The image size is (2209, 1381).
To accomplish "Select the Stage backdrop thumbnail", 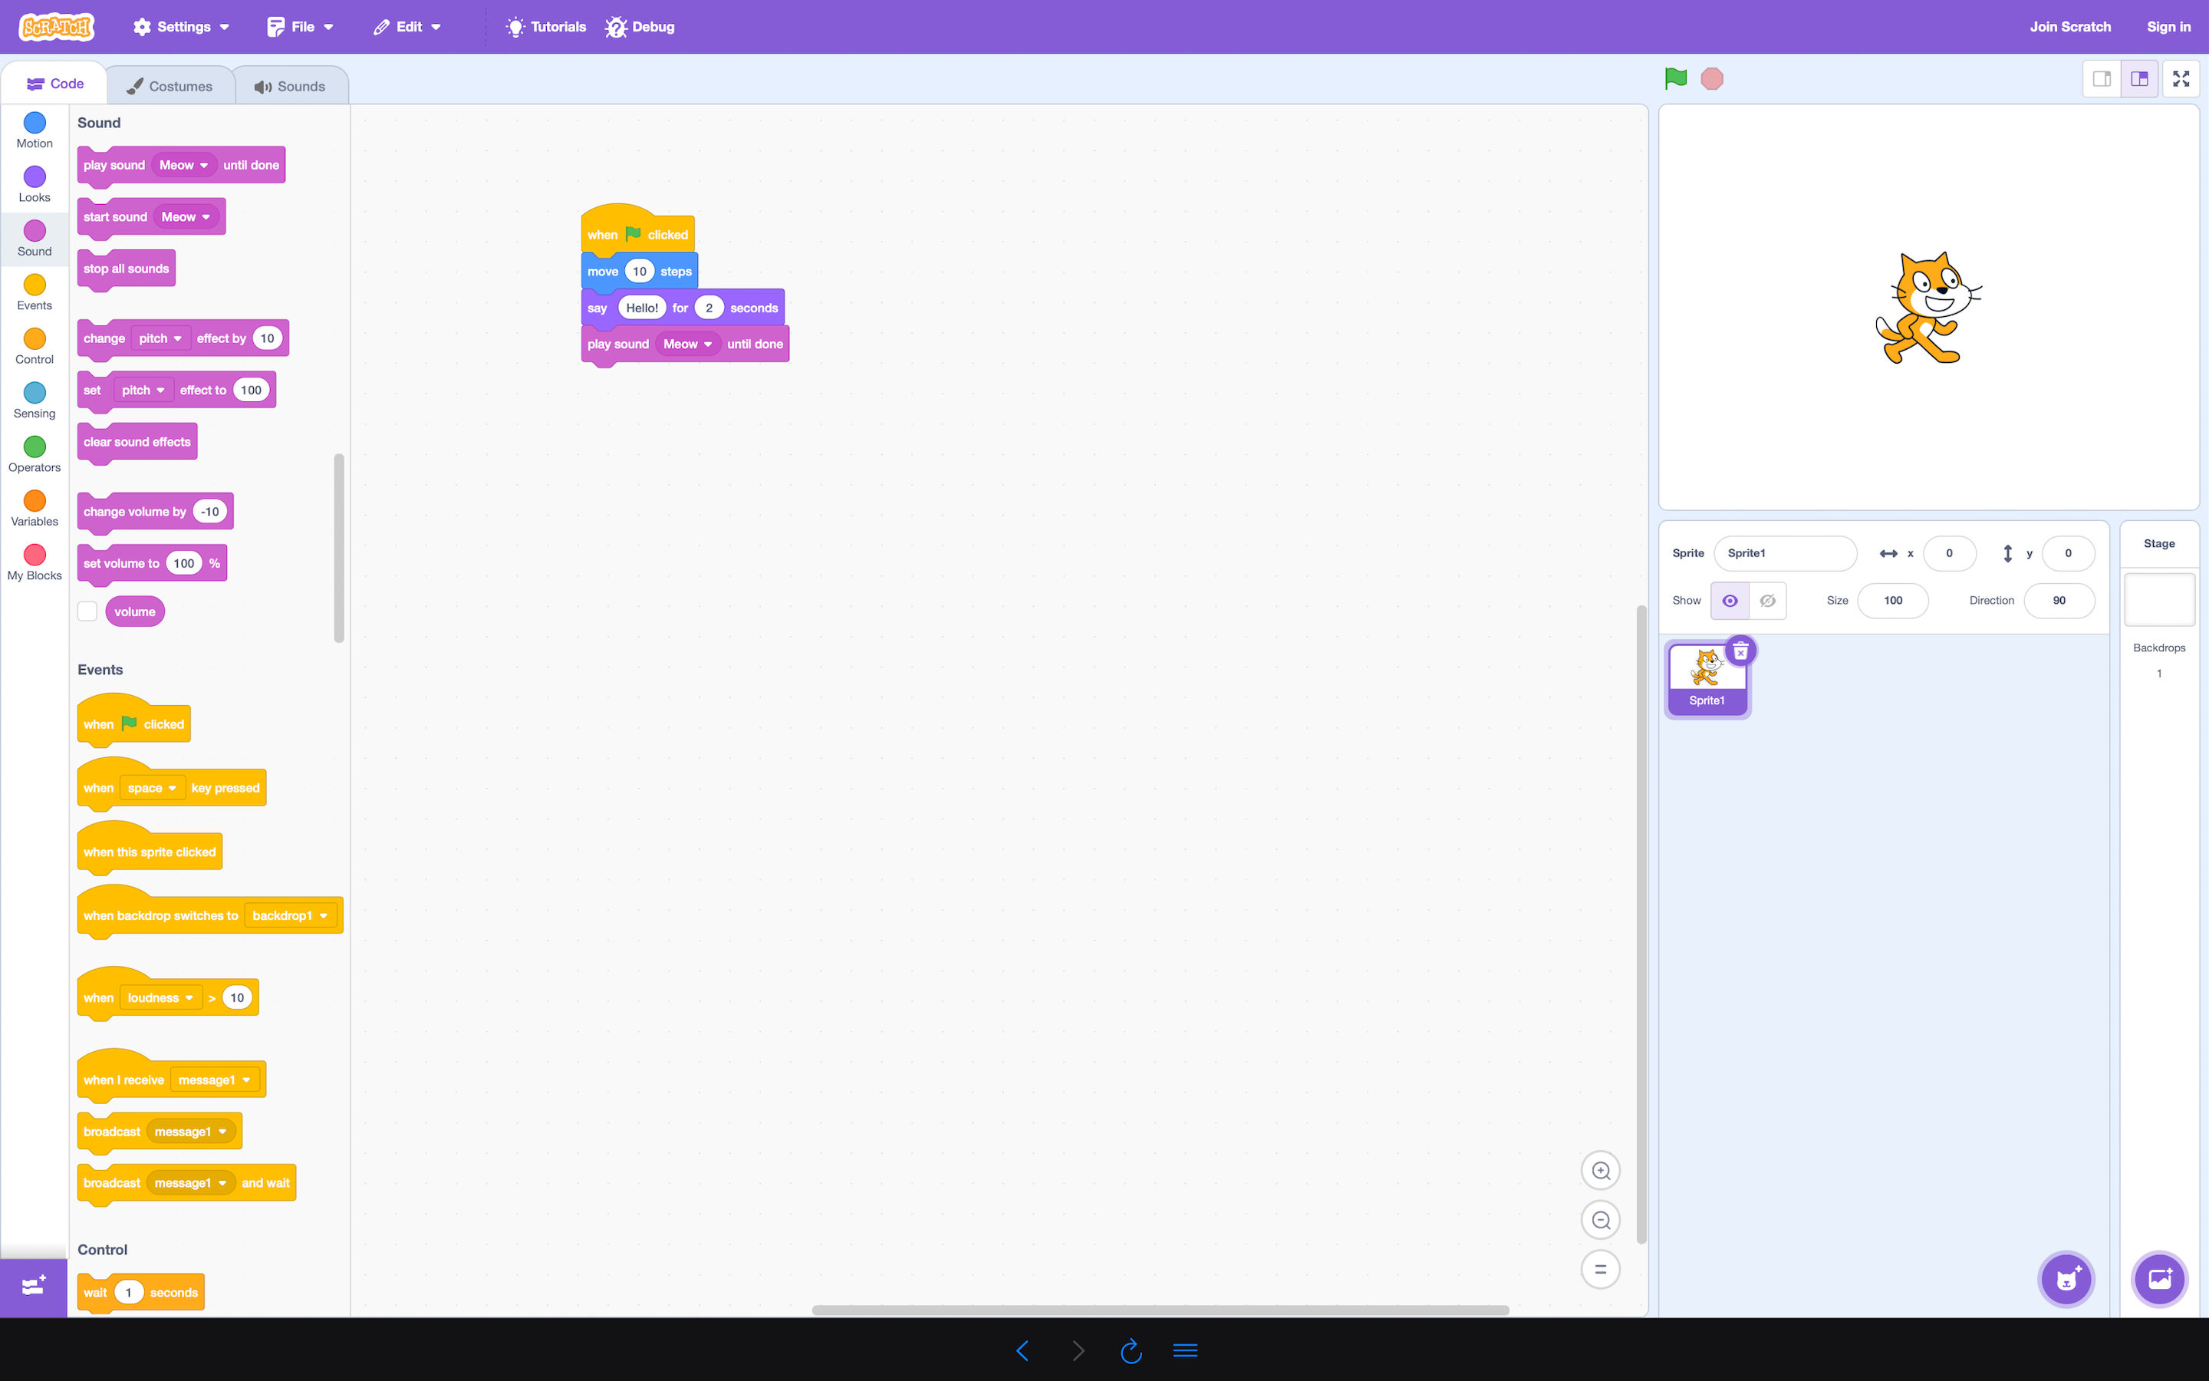I will (x=2159, y=598).
